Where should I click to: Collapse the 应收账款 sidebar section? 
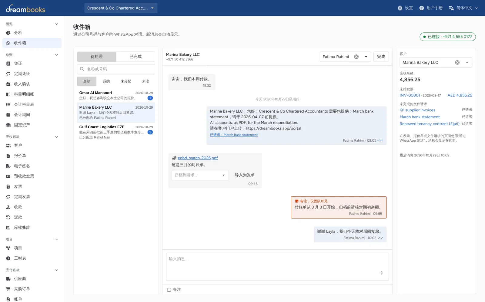56,137
